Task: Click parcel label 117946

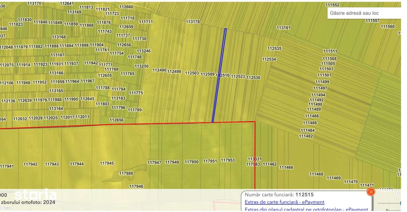Action: tap(136, 186)
